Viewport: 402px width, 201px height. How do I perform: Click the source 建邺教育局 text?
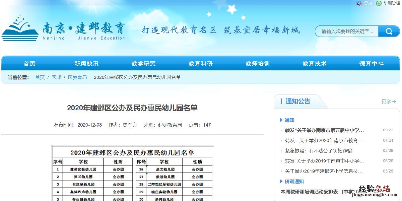pos(170,125)
